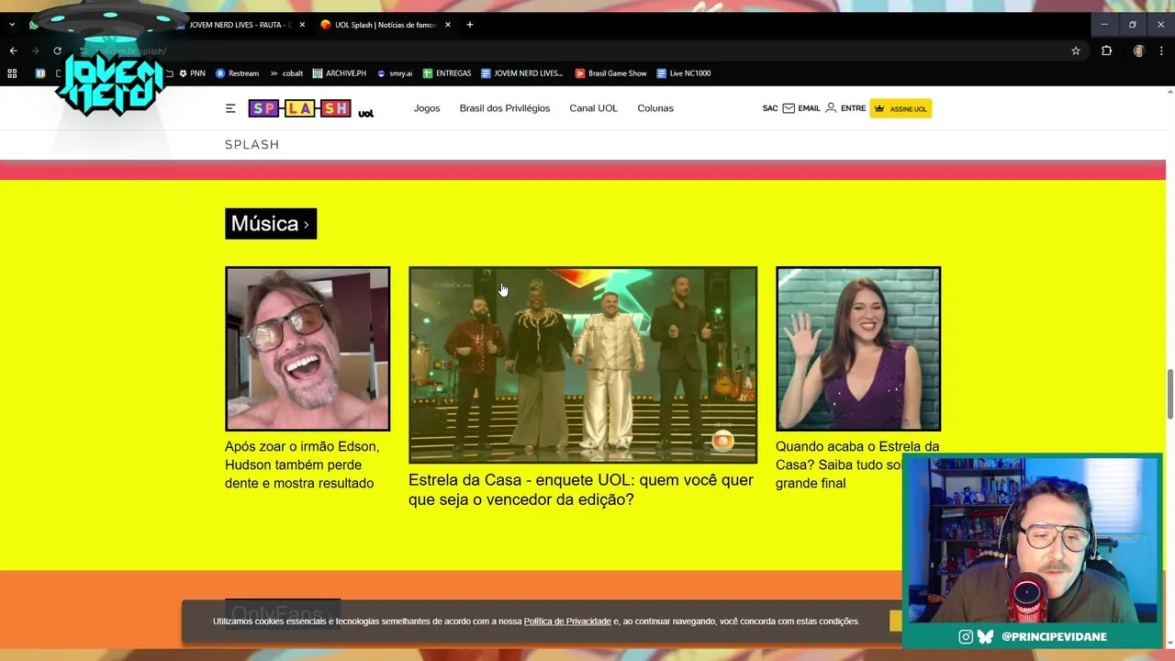Open waving woman in purple thumbnail
This screenshot has width=1175, height=661.
[x=858, y=349]
